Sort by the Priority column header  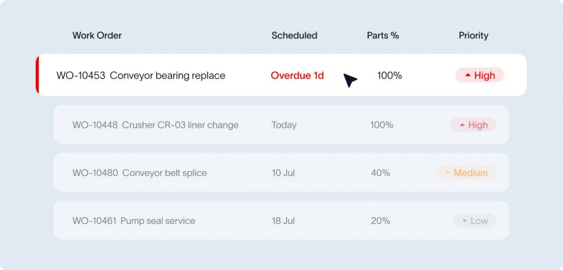pyautogui.click(x=474, y=36)
